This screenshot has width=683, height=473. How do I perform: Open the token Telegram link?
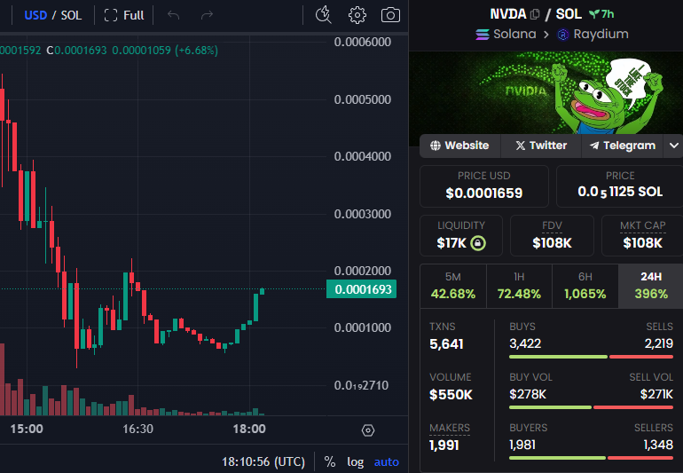click(x=623, y=146)
